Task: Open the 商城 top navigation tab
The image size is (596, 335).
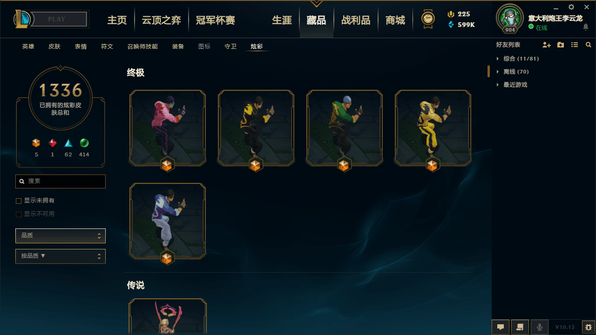Action: 395,20
